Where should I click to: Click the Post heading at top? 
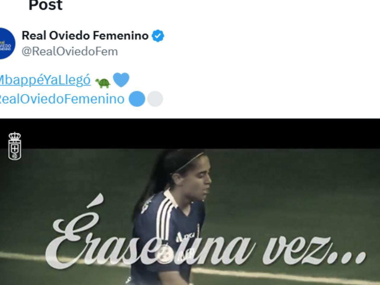(x=46, y=5)
